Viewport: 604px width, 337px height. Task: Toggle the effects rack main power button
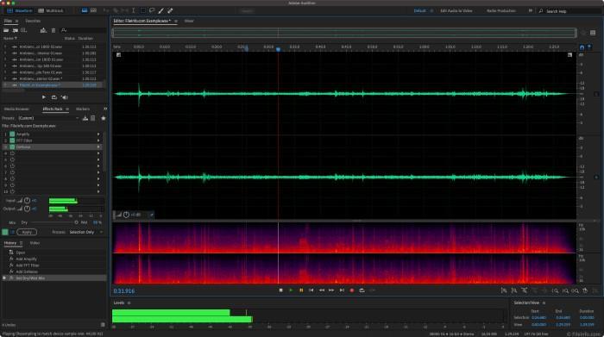point(5,232)
